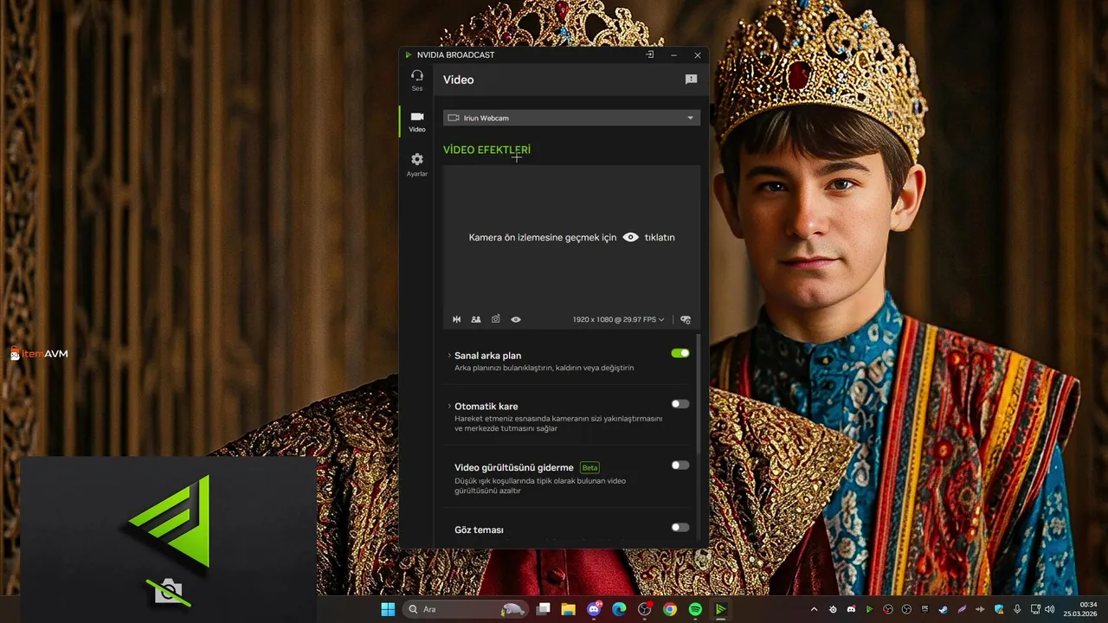
Task: Click the VİDEO EFEKTLERİ heading
Action: [x=486, y=150]
